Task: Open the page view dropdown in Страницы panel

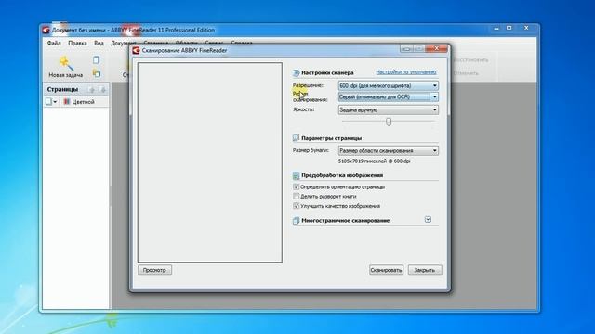Action: [51, 101]
